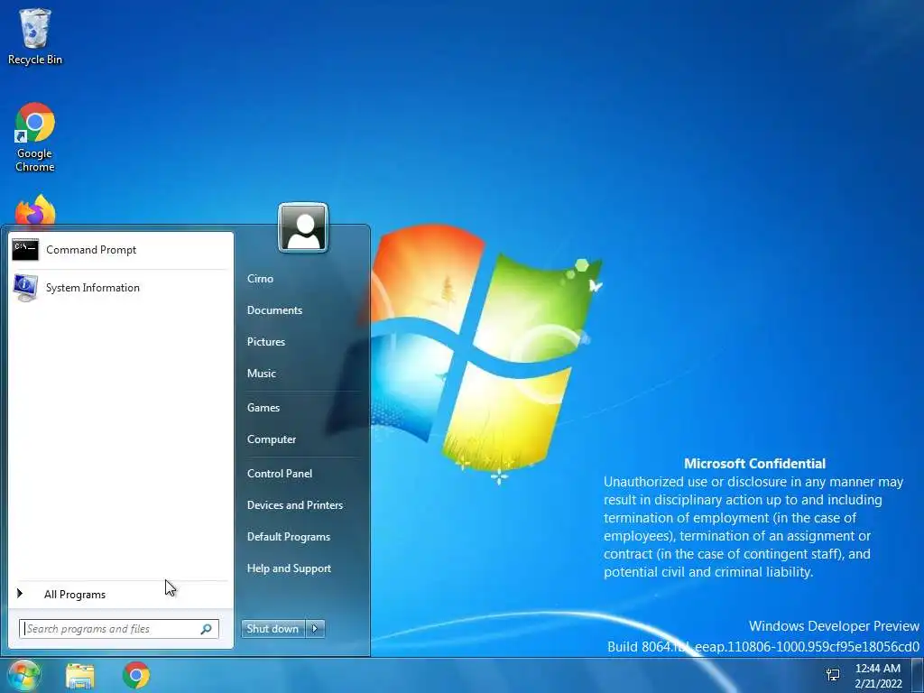Image resolution: width=924 pixels, height=693 pixels.
Task: Click the user account picture in Start menu
Action: point(303,228)
